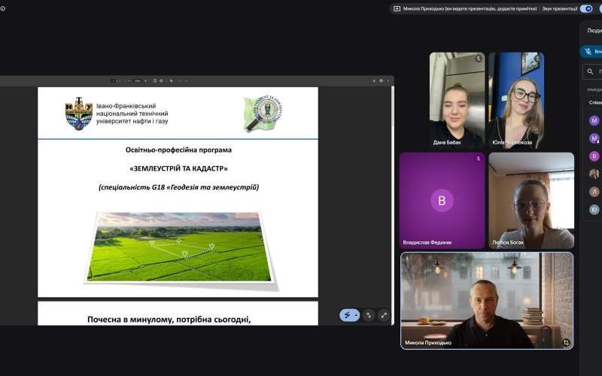Click the blue annotation button on presentation
This screenshot has height=376, width=602.
(x=347, y=315)
